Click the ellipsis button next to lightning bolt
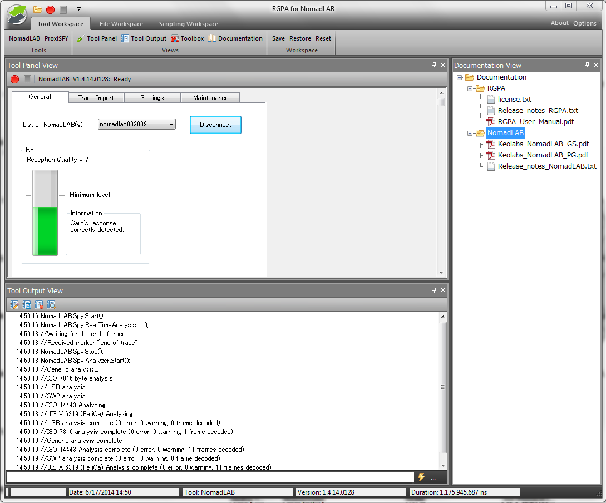This screenshot has height=503, width=606. point(433,479)
